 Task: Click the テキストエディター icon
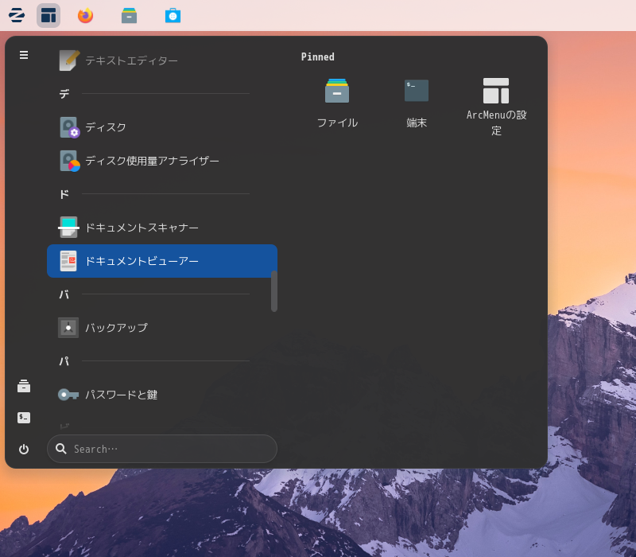[68, 60]
